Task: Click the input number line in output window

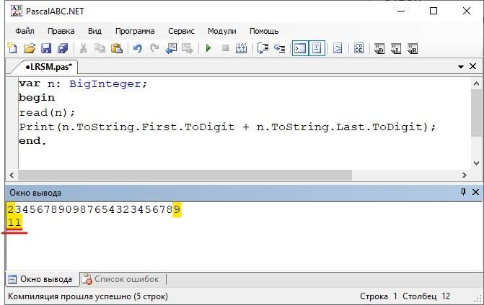Action: 94,209
